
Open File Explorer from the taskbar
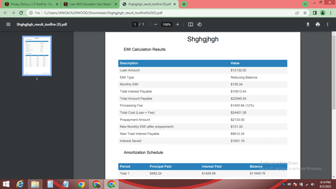[35, 184]
